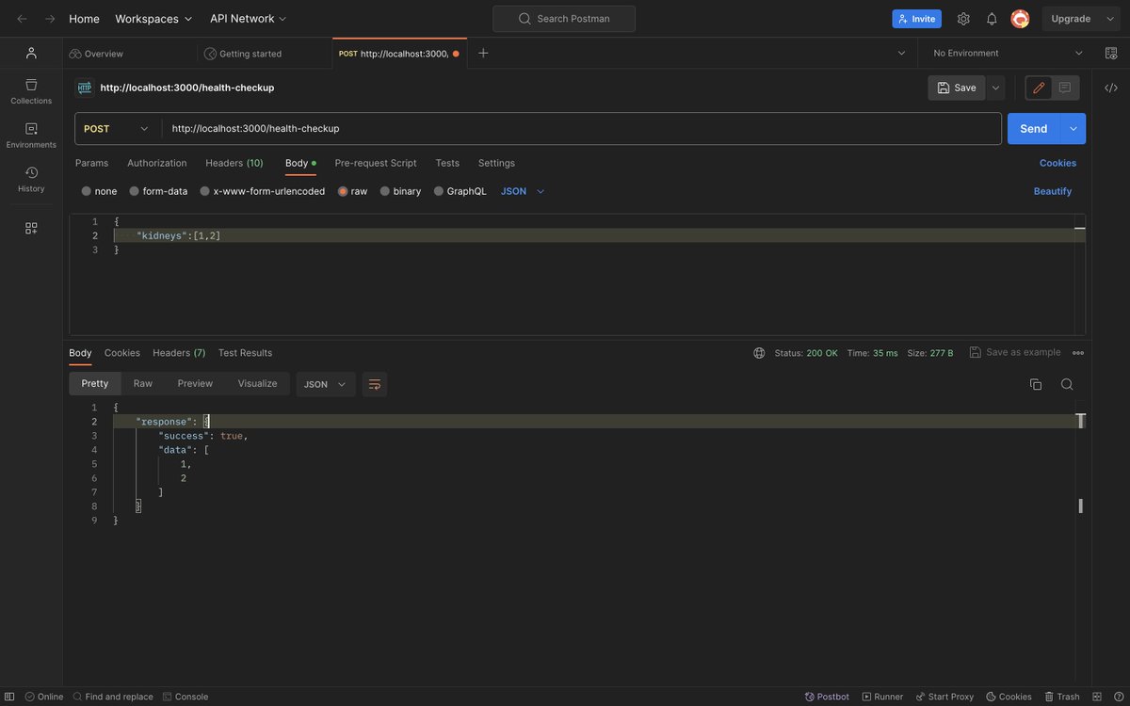Open the Workspaces dropdown

[153, 19]
